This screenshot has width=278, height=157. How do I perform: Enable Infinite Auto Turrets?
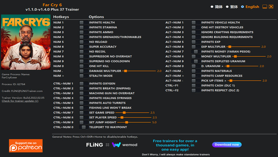click(83, 103)
